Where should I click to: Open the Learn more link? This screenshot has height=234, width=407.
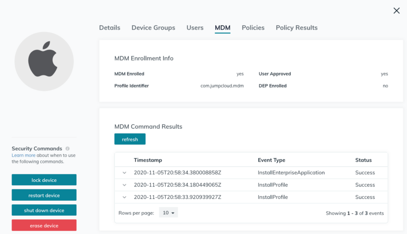click(x=23, y=155)
